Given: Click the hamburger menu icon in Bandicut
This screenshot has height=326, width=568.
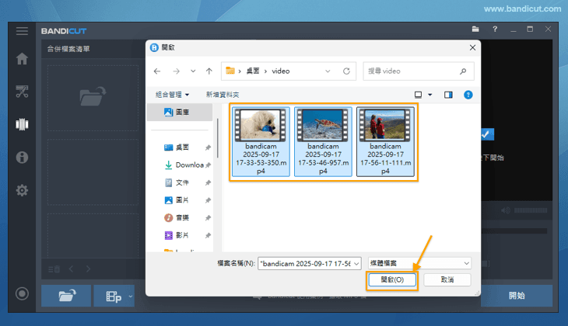Looking at the screenshot, I should [x=22, y=30].
